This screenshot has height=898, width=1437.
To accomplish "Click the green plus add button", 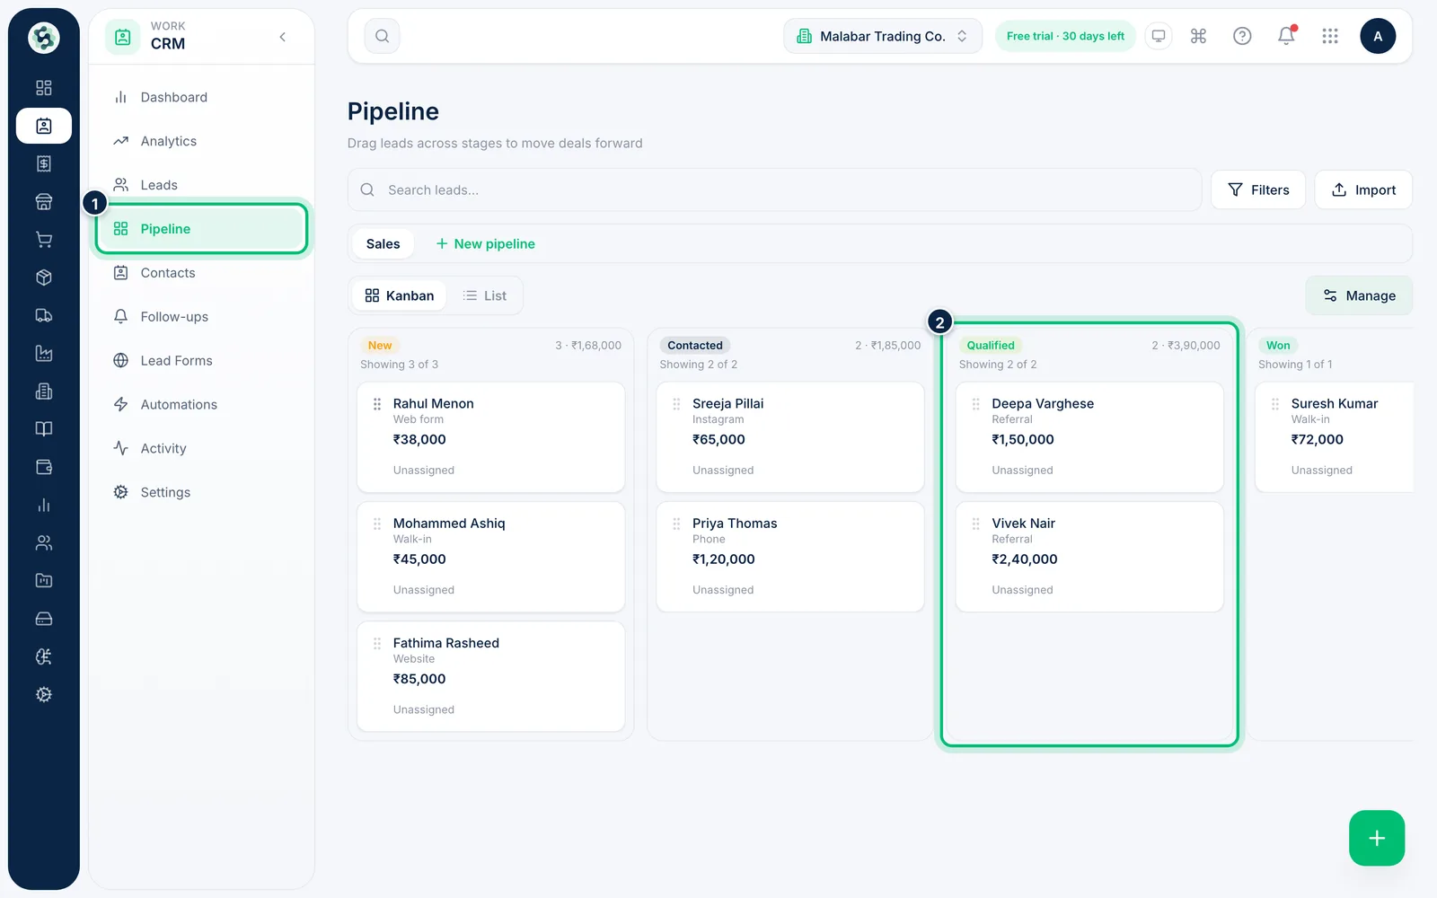I will coord(1377,838).
